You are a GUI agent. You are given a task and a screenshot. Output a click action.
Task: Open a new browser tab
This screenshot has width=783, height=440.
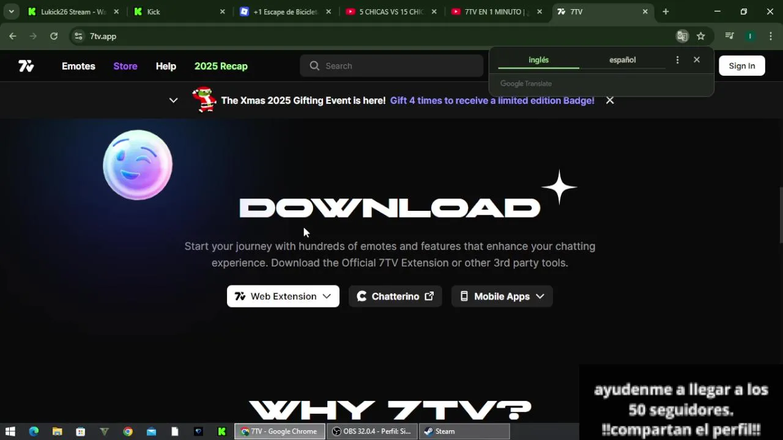coord(666,12)
